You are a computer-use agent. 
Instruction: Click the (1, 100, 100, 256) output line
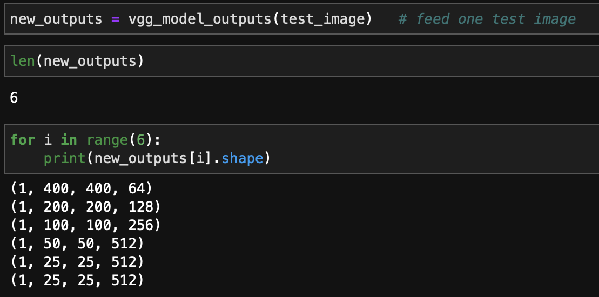85,225
